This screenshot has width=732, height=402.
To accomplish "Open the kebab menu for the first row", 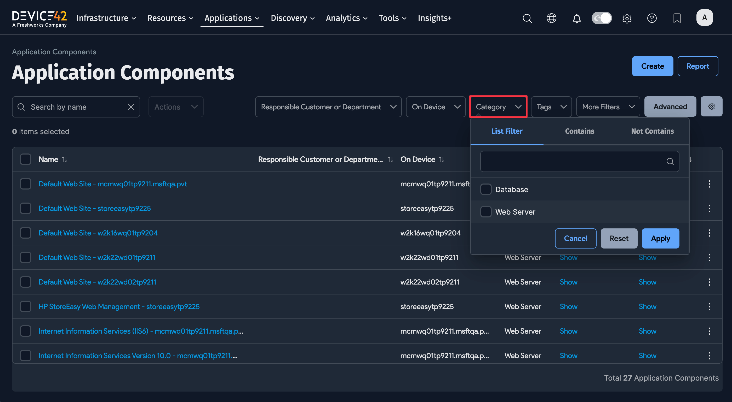I will (x=709, y=184).
